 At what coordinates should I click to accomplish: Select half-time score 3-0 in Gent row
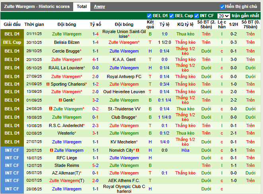(x=234, y=59)
